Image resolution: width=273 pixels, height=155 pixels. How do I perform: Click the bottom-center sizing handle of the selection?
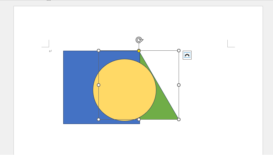(x=139, y=119)
